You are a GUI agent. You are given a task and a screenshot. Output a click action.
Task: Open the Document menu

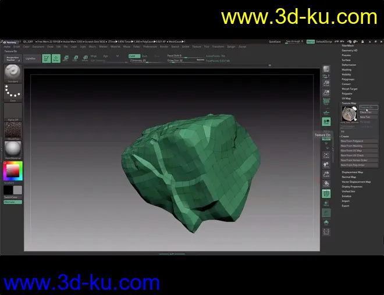pos(38,47)
